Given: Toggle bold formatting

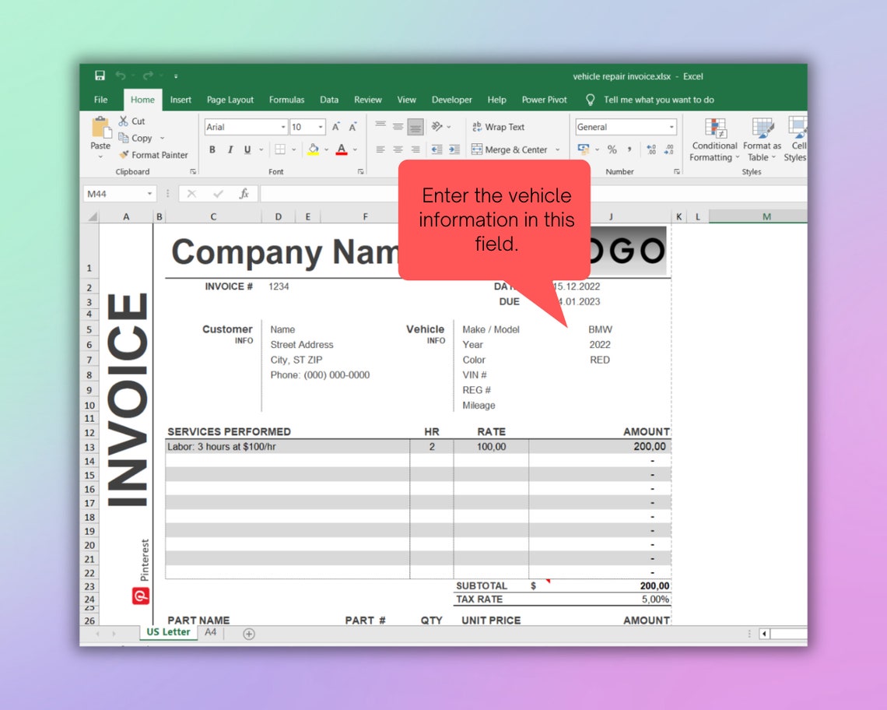Looking at the screenshot, I should pyautogui.click(x=212, y=149).
